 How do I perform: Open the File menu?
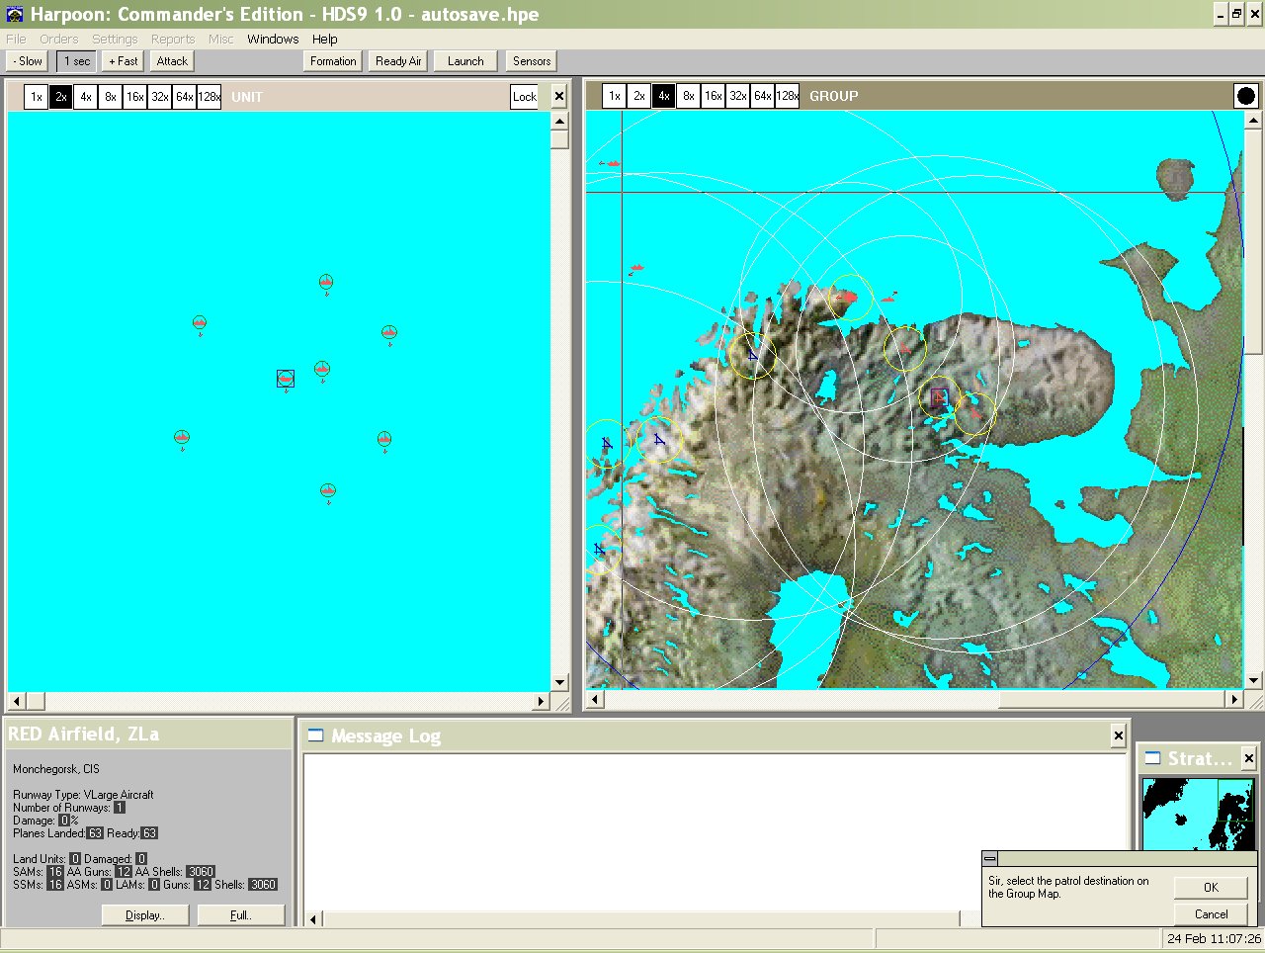pyautogui.click(x=16, y=40)
